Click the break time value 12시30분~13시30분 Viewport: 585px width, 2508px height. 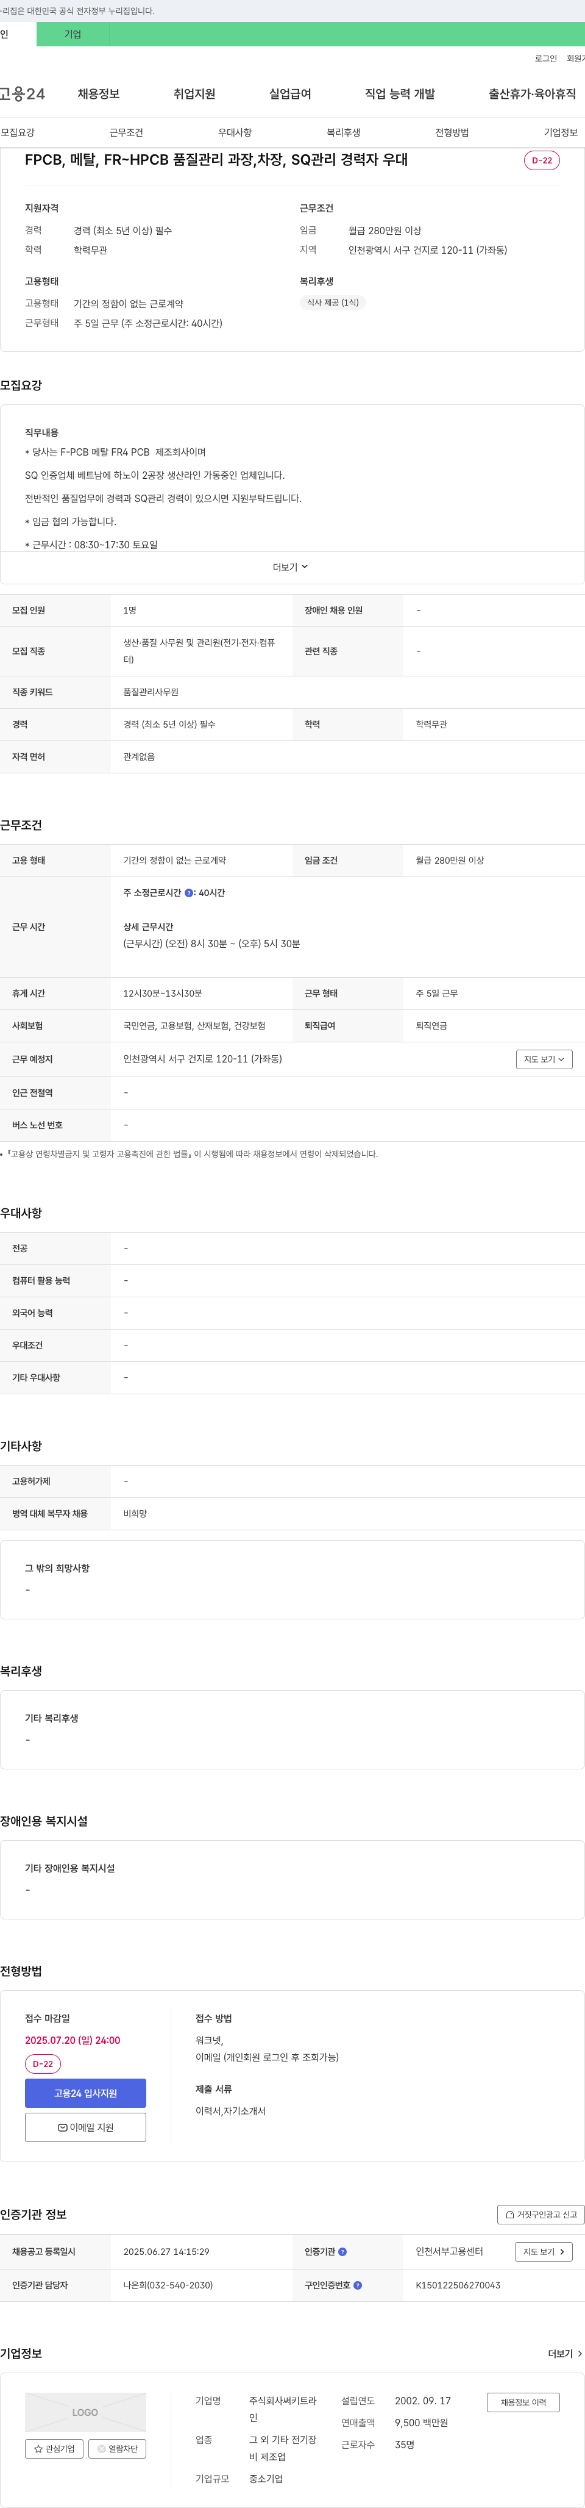[163, 994]
